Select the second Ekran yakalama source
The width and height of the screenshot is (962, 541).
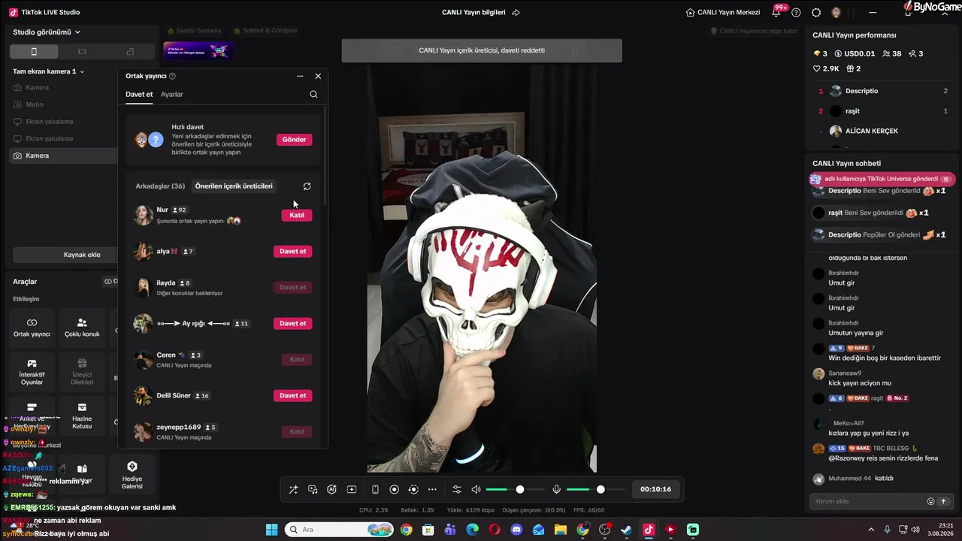coord(64,138)
